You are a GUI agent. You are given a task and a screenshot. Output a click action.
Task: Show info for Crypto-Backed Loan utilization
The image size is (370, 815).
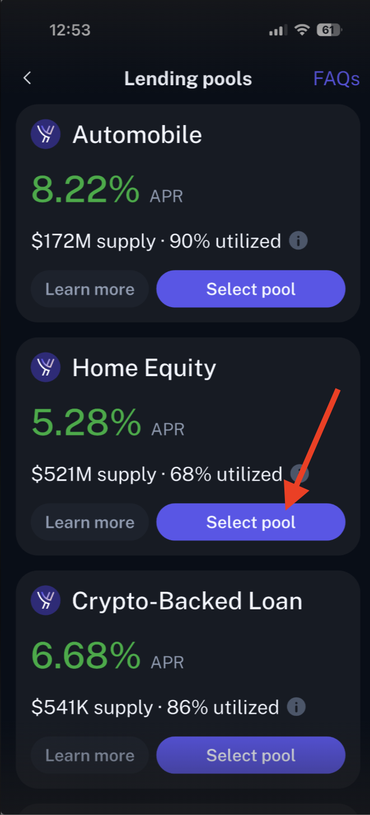click(x=296, y=707)
